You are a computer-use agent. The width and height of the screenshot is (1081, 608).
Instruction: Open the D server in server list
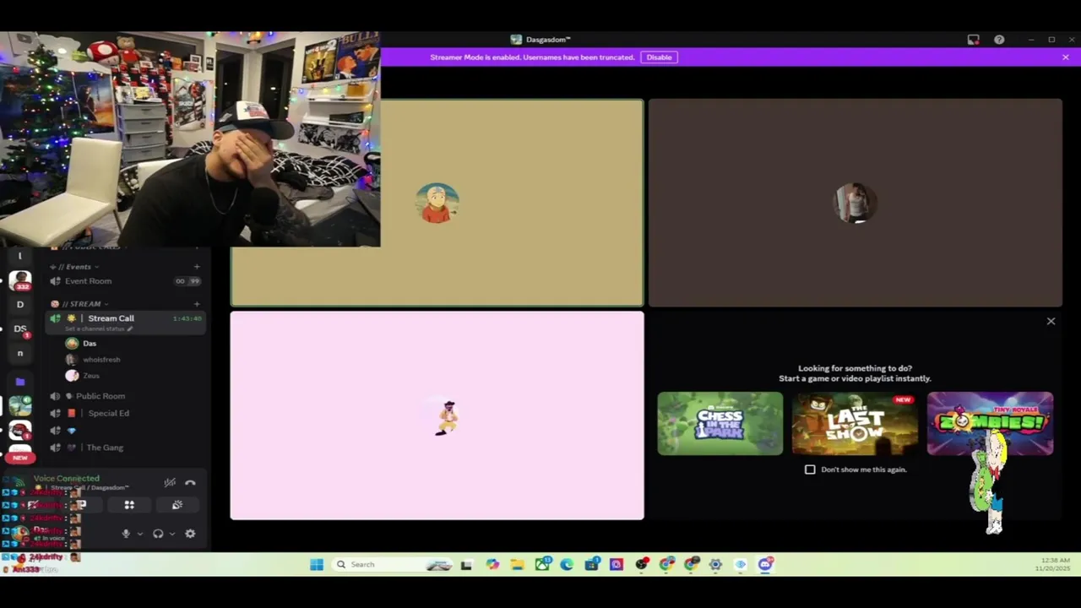(x=20, y=305)
